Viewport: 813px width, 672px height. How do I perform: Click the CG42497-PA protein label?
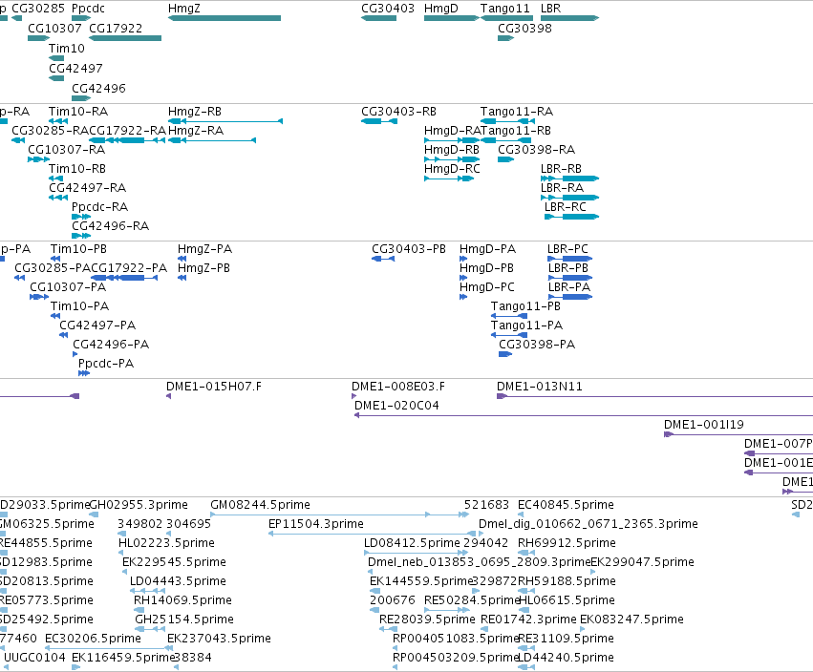click(x=97, y=325)
